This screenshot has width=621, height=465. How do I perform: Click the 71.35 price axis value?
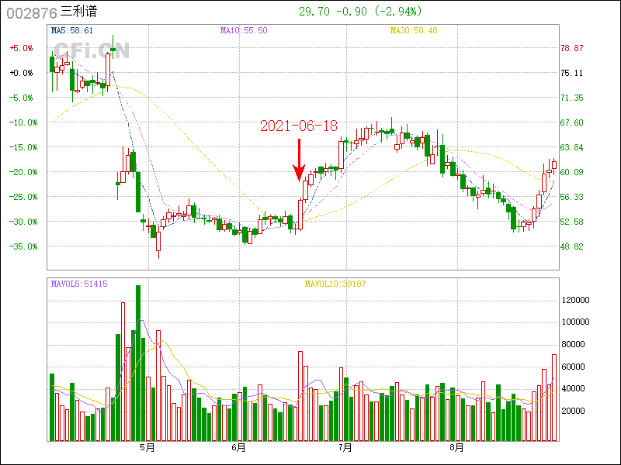tap(572, 98)
